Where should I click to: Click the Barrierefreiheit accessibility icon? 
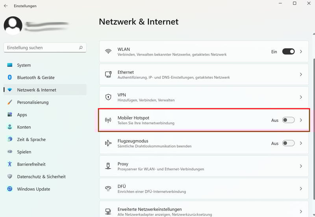tap(10, 164)
